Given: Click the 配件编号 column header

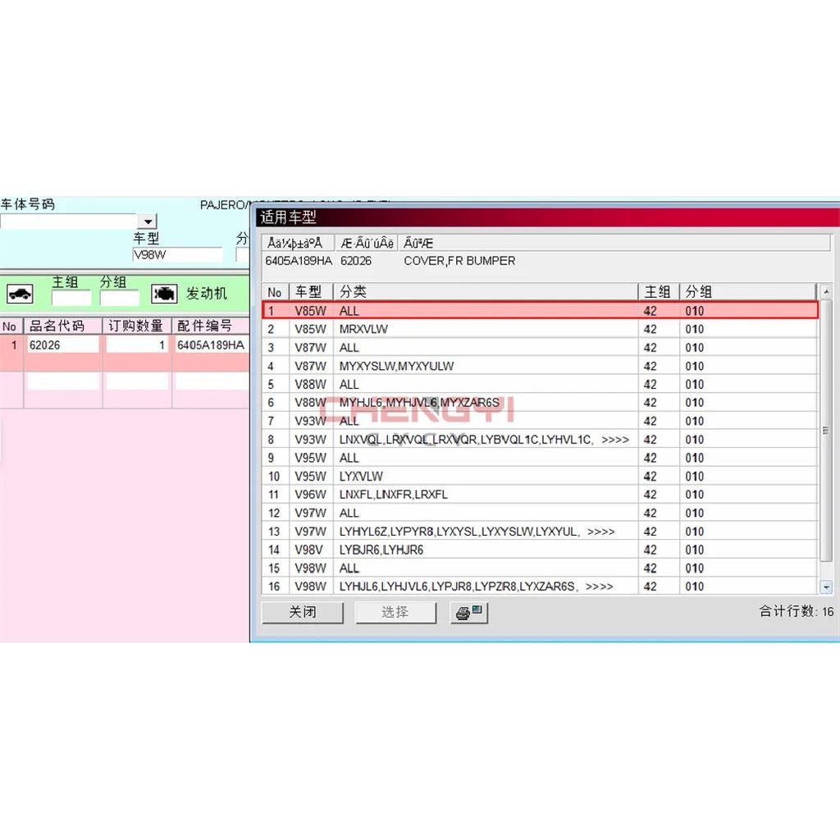Looking at the screenshot, I should pos(211,326).
